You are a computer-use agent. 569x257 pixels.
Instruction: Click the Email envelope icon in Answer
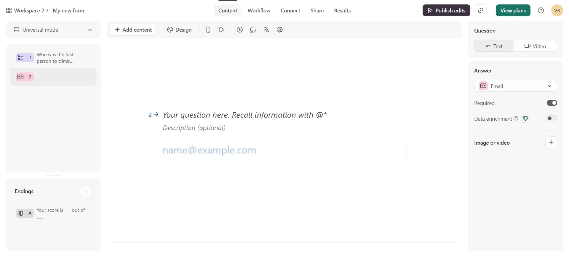click(x=483, y=86)
